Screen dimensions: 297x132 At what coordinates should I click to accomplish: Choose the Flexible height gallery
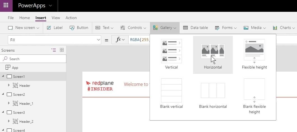tap(254, 54)
